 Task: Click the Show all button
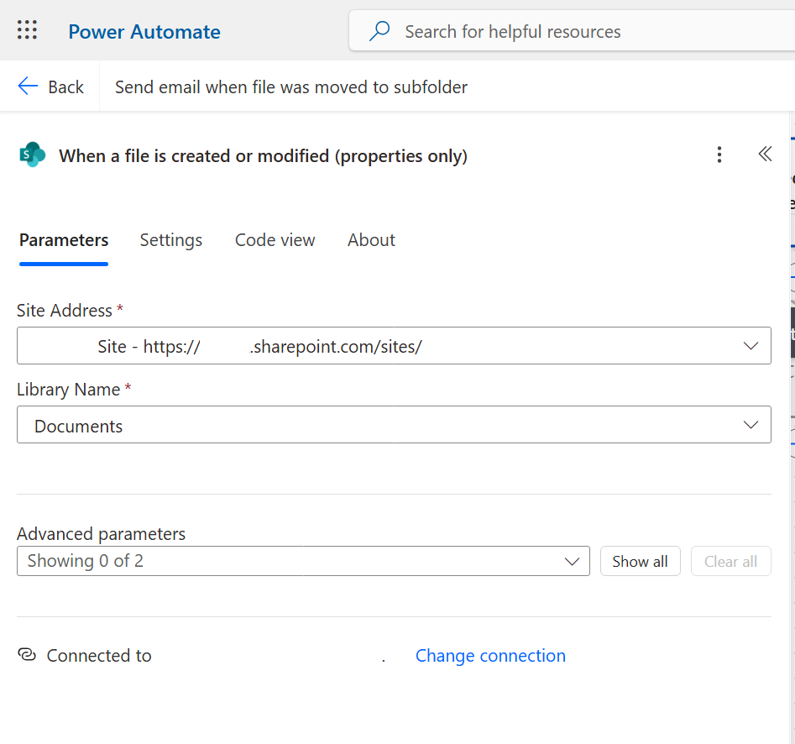point(640,561)
